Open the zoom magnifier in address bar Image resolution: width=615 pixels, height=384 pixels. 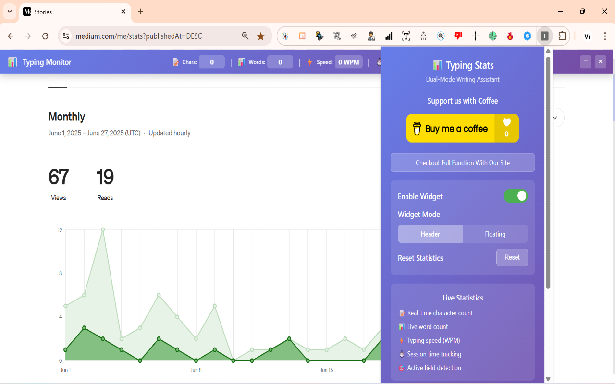click(x=245, y=36)
